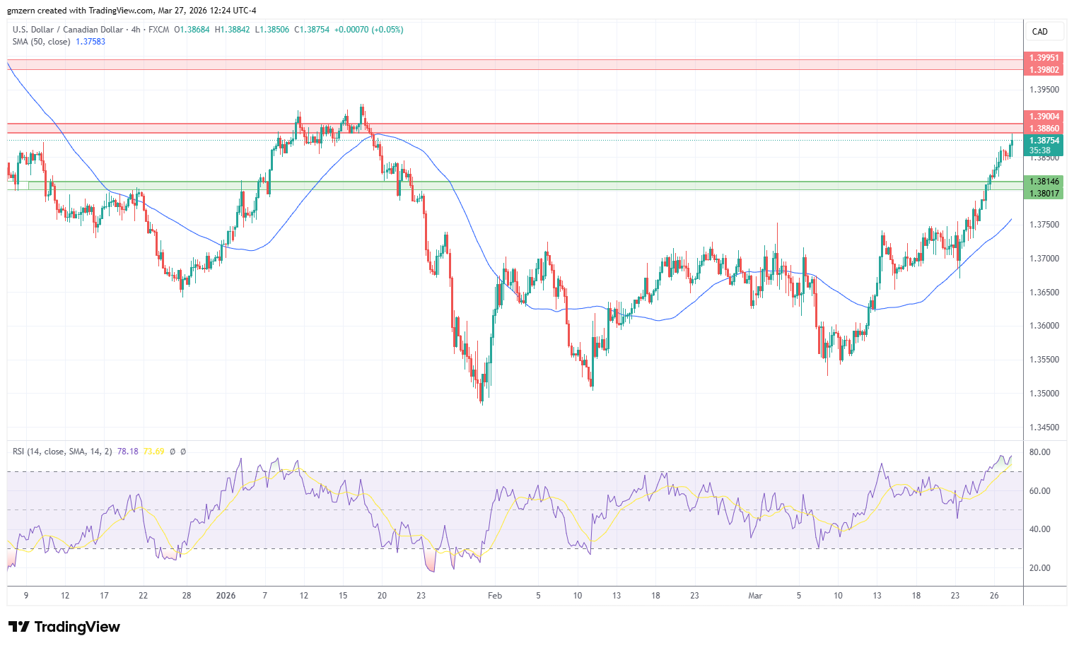Click the 1.37500 price axis tick
This screenshot has width=1074, height=648.
click(x=1044, y=225)
